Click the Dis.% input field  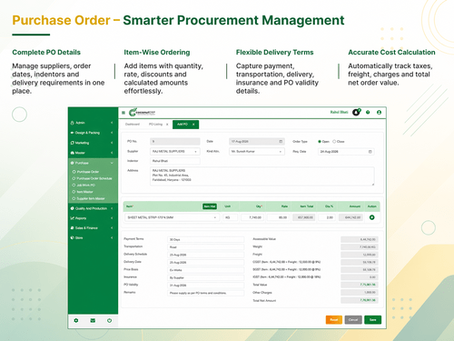pos(327,217)
